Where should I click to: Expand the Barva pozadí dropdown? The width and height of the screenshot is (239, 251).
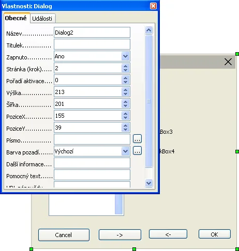coord(125,151)
